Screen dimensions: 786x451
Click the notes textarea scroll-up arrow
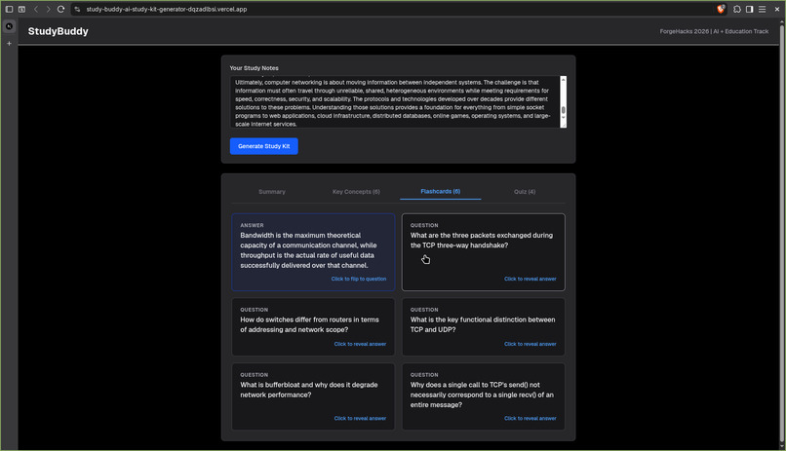coord(563,79)
